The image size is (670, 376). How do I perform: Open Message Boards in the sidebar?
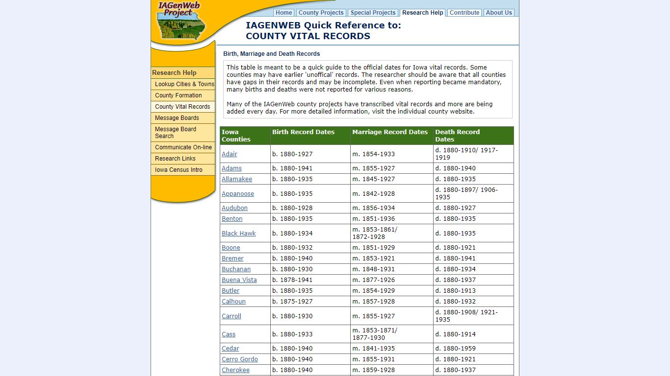[x=183, y=118]
